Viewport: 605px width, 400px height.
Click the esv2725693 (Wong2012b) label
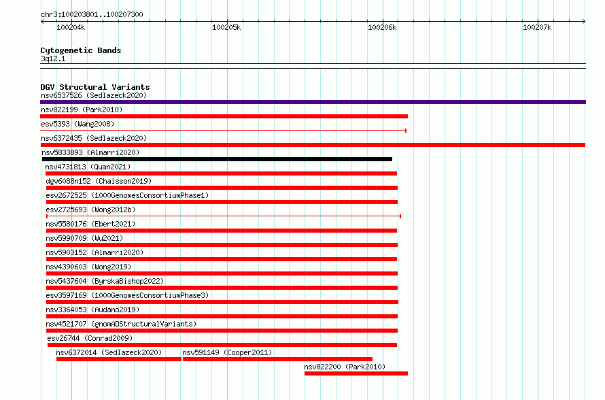[x=90, y=210]
